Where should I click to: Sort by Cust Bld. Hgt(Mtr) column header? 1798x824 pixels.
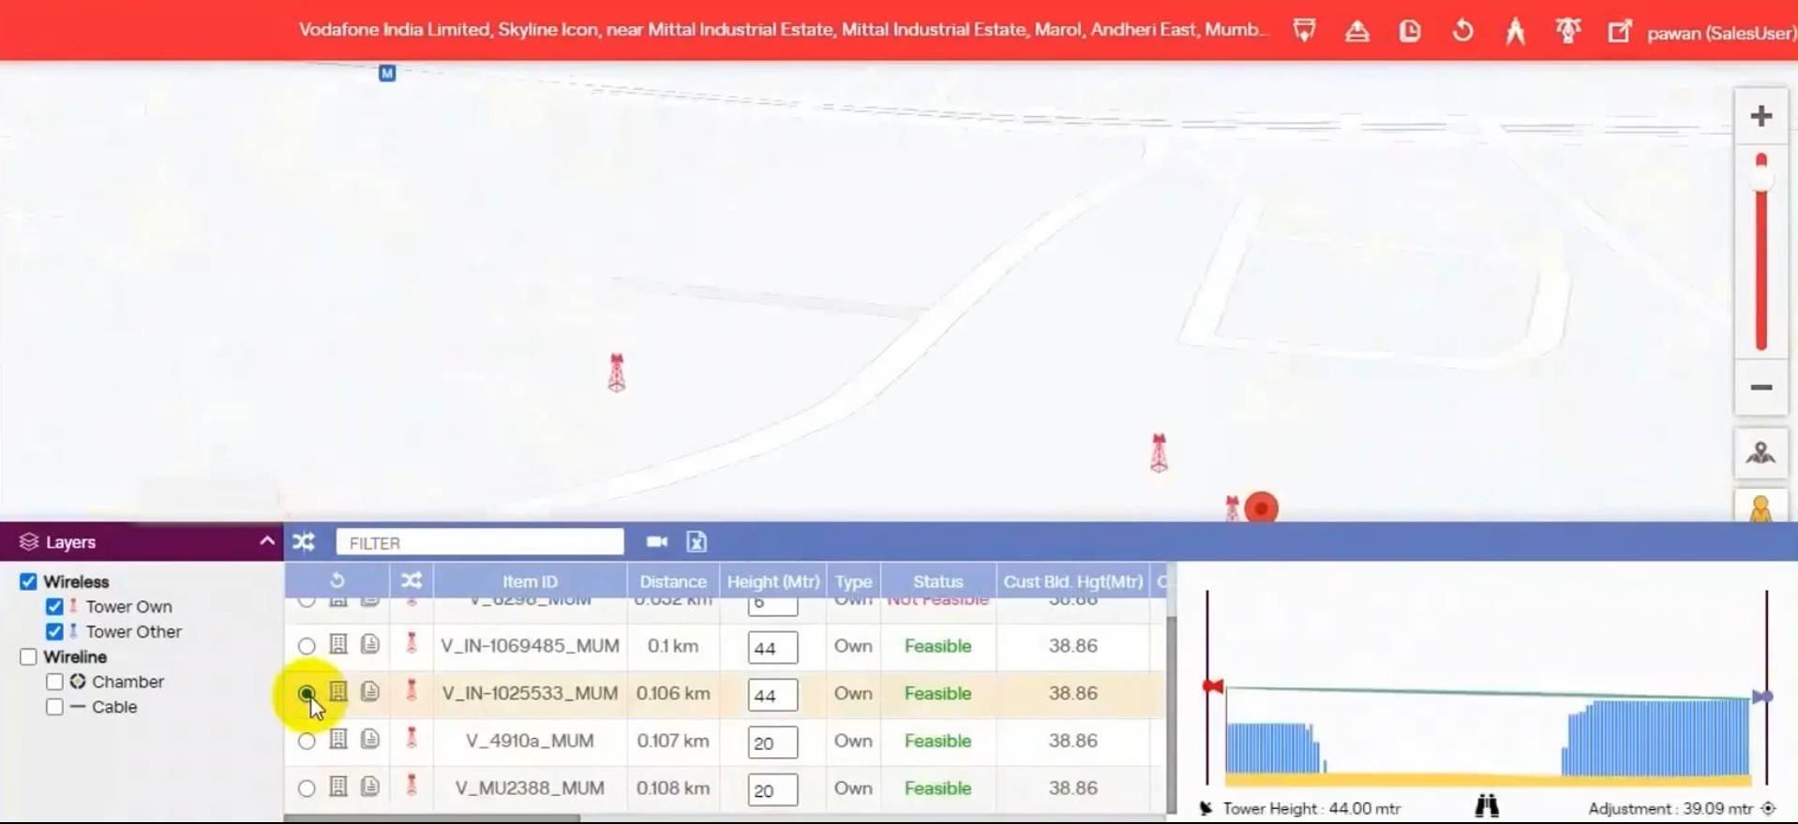pyautogui.click(x=1073, y=581)
